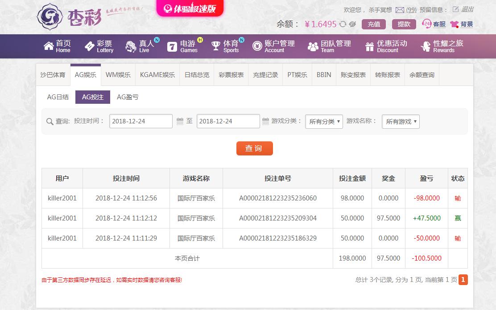Click the background shirt icon

[455, 24]
